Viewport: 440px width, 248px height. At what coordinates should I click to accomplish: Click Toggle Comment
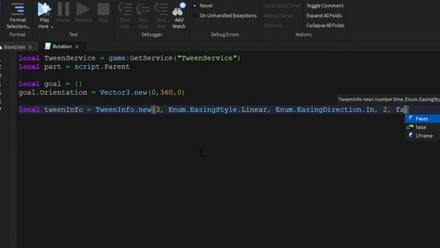tap(324, 6)
